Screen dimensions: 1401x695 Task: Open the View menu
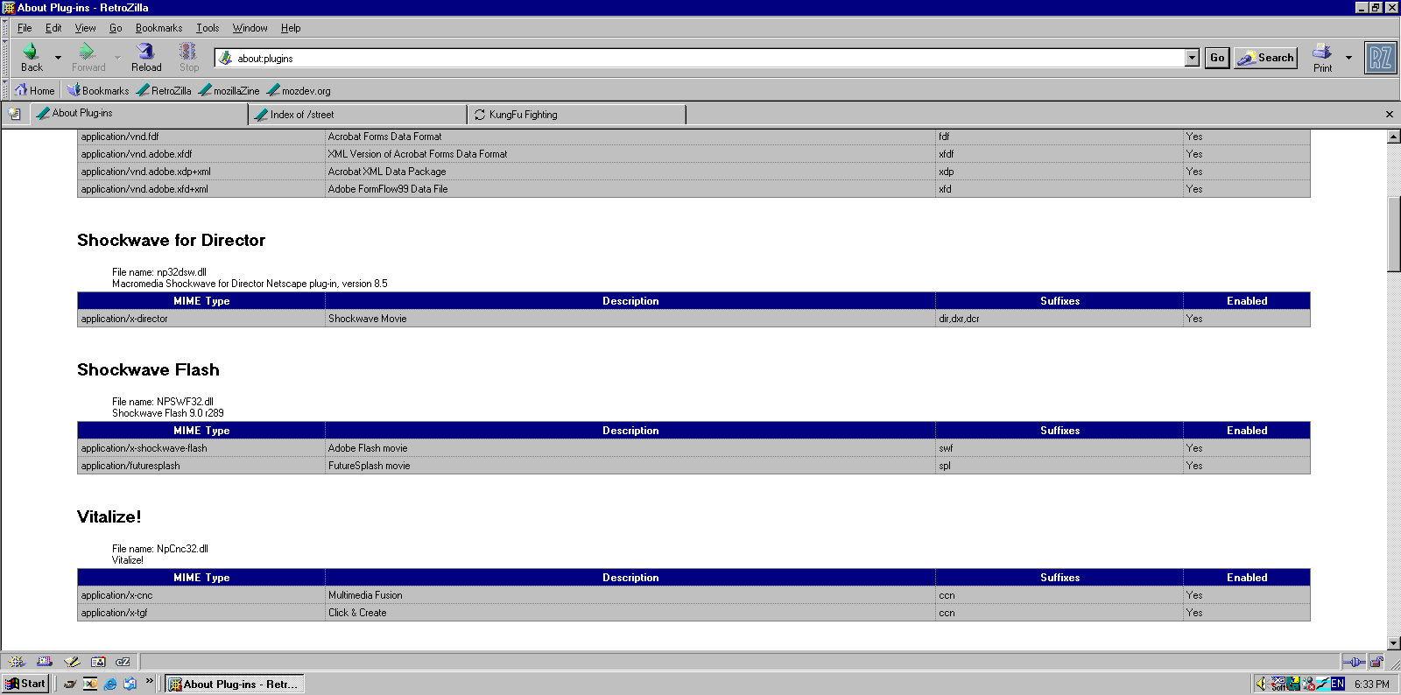click(85, 28)
